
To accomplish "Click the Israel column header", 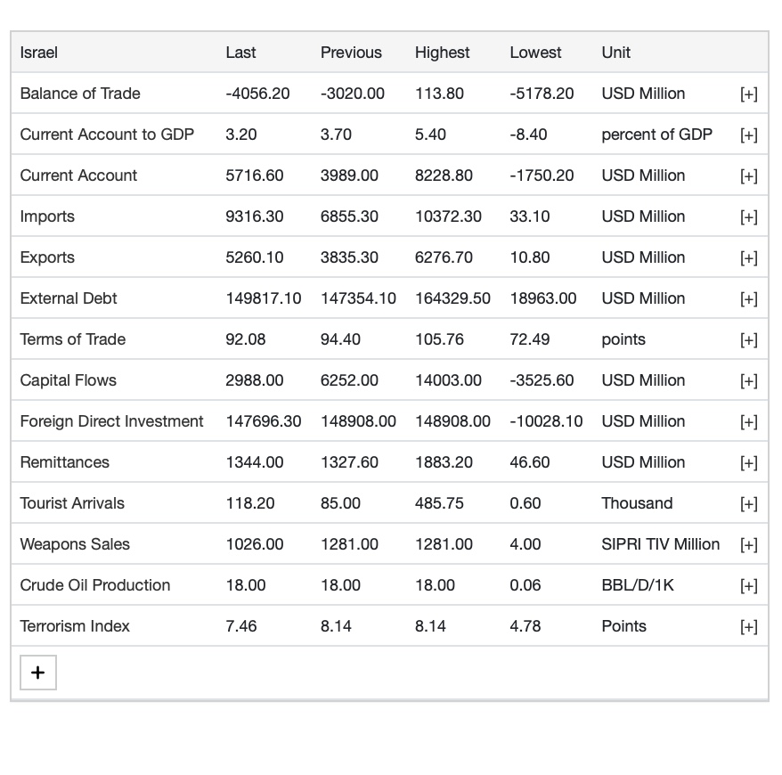I will [x=39, y=53].
